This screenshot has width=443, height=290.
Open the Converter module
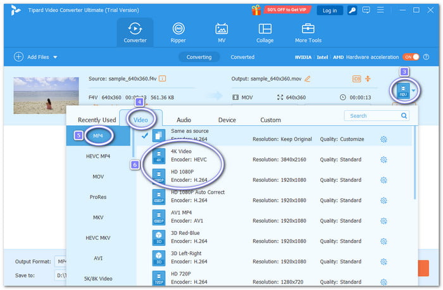click(135, 32)
